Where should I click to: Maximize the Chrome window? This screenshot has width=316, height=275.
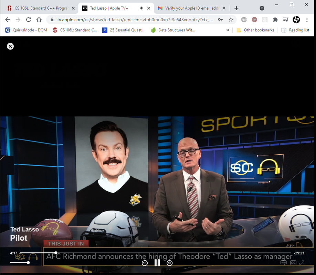click(x=291, y=4)
